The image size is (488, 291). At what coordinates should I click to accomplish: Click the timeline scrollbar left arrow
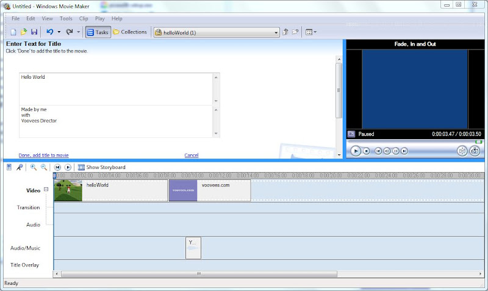pos(57,274)
